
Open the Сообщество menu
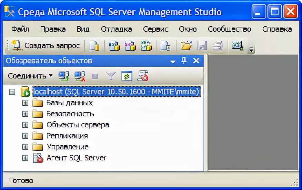pyautogui.click(x=229, y=29)
